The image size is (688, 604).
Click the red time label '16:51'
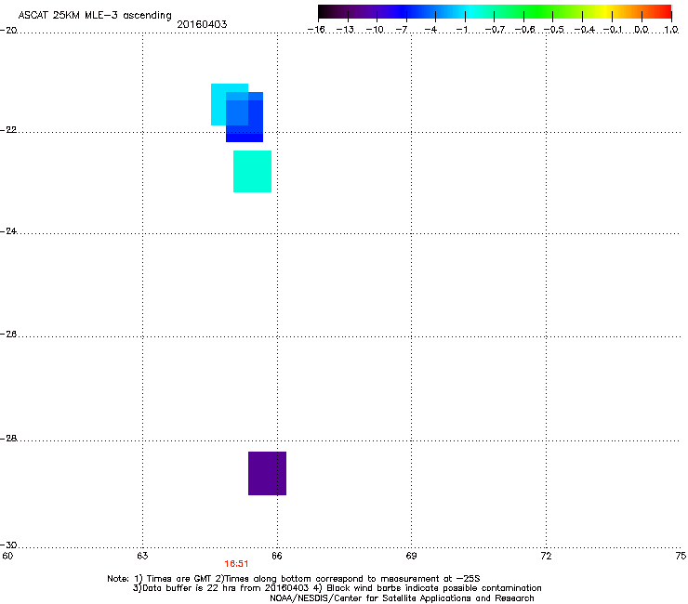(x=236, y=564)
